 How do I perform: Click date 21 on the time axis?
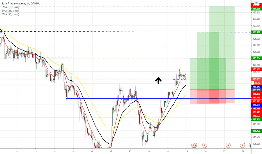coord(149,151)
